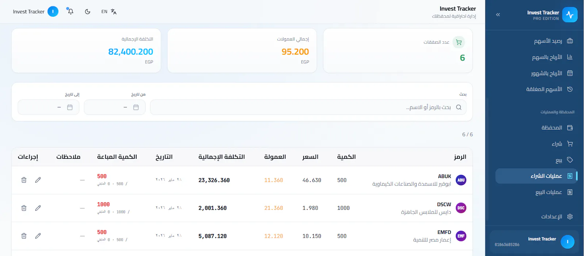Click the EMF stock badge
The height and width of the screenshot is (256, 584).
tap(461, 236)
